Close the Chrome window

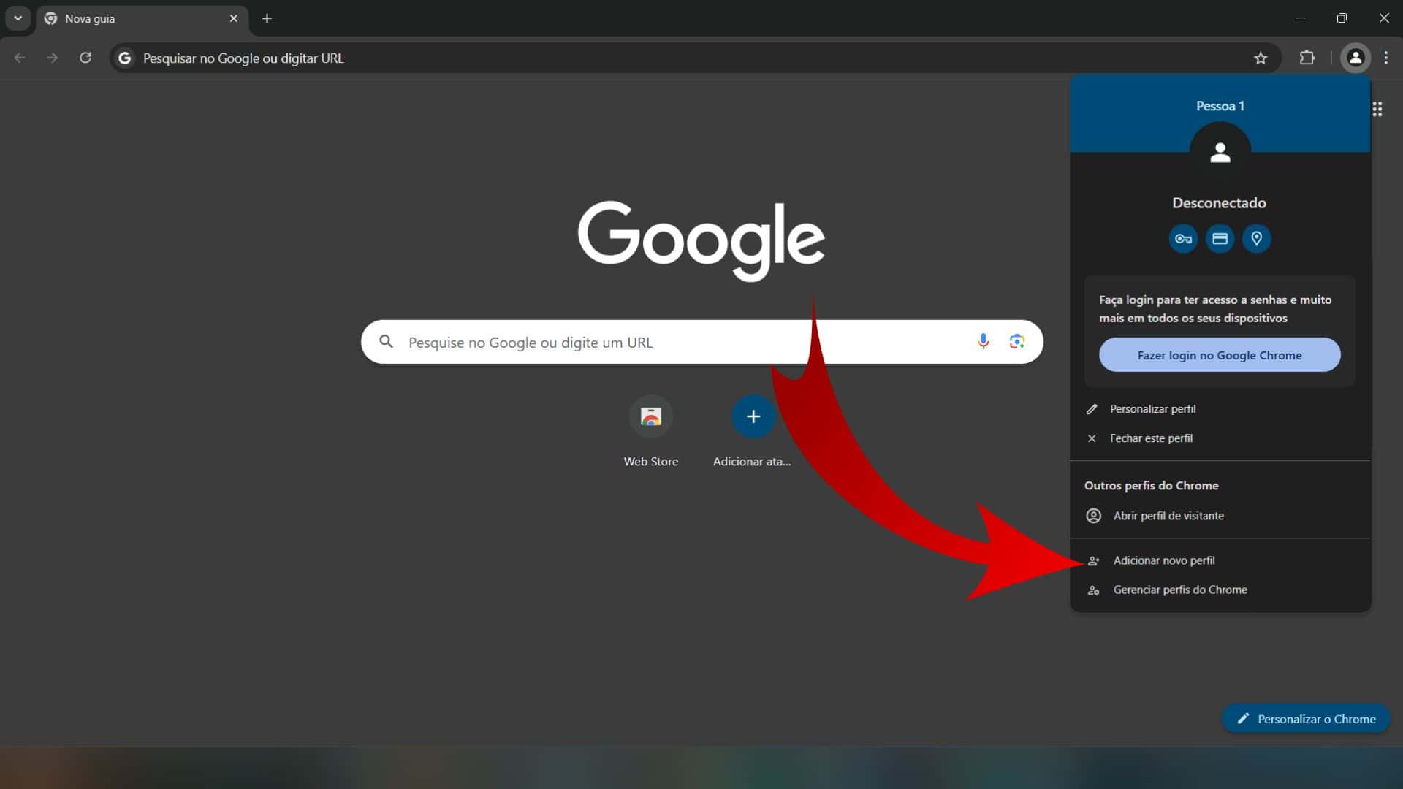pyautogui.click(x=1383, y=18)
